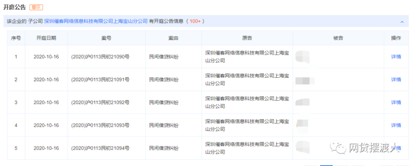Open 详情 for case 21093号

tap(396, 125)
